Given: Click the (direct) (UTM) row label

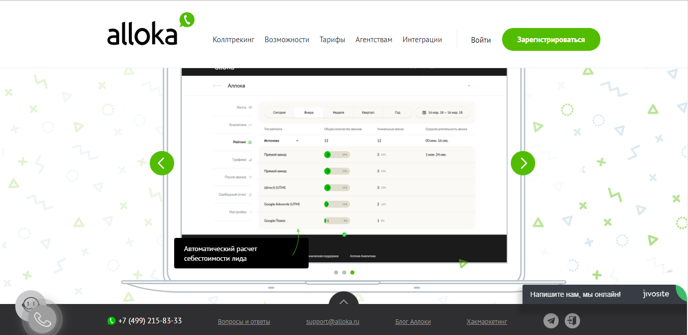Looking at the screenshot, I should [x=275, y=188].
